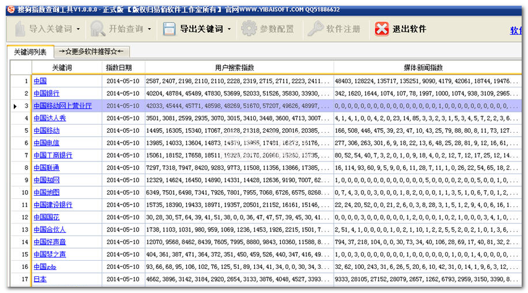The width and height of the screenshot is (528, 293).
Task: Open the 中国移动 keyword link in row 5
Action: 47,130
